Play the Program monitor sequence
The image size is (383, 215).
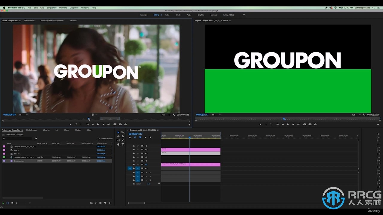click(x=288, y=124)
